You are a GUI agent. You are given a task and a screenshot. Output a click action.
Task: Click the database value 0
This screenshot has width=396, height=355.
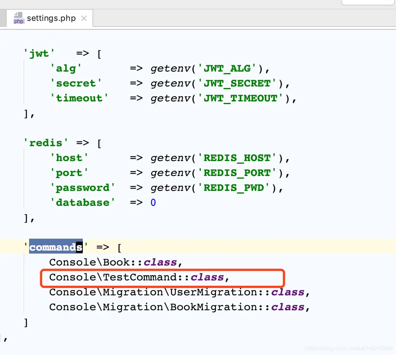coord(153,202)
